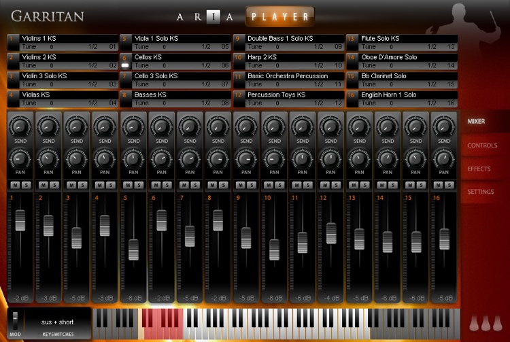Image resolution: width=510 pixels, height=342 pixels.
Task: Click the Tune value of Violas KS
Action: [x=52, y=103]
